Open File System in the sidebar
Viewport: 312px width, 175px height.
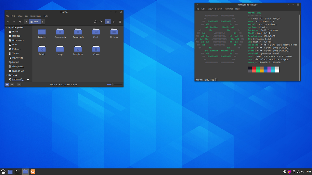click(18, 66)
